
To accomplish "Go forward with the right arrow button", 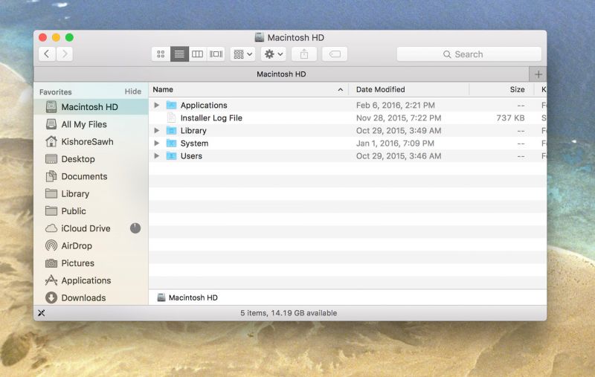I will click(65, 54).
